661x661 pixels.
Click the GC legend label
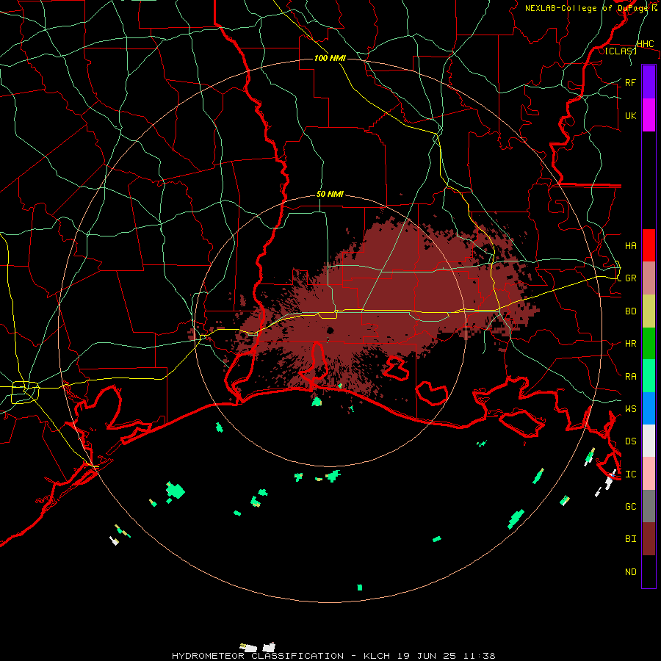(x=630, y=507)
